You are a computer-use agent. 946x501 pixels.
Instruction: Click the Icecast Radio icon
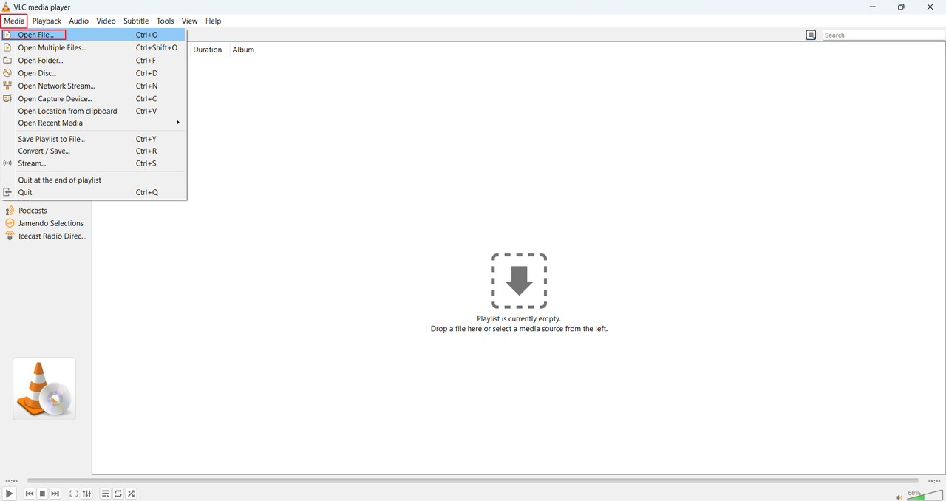tap(10, 236)
